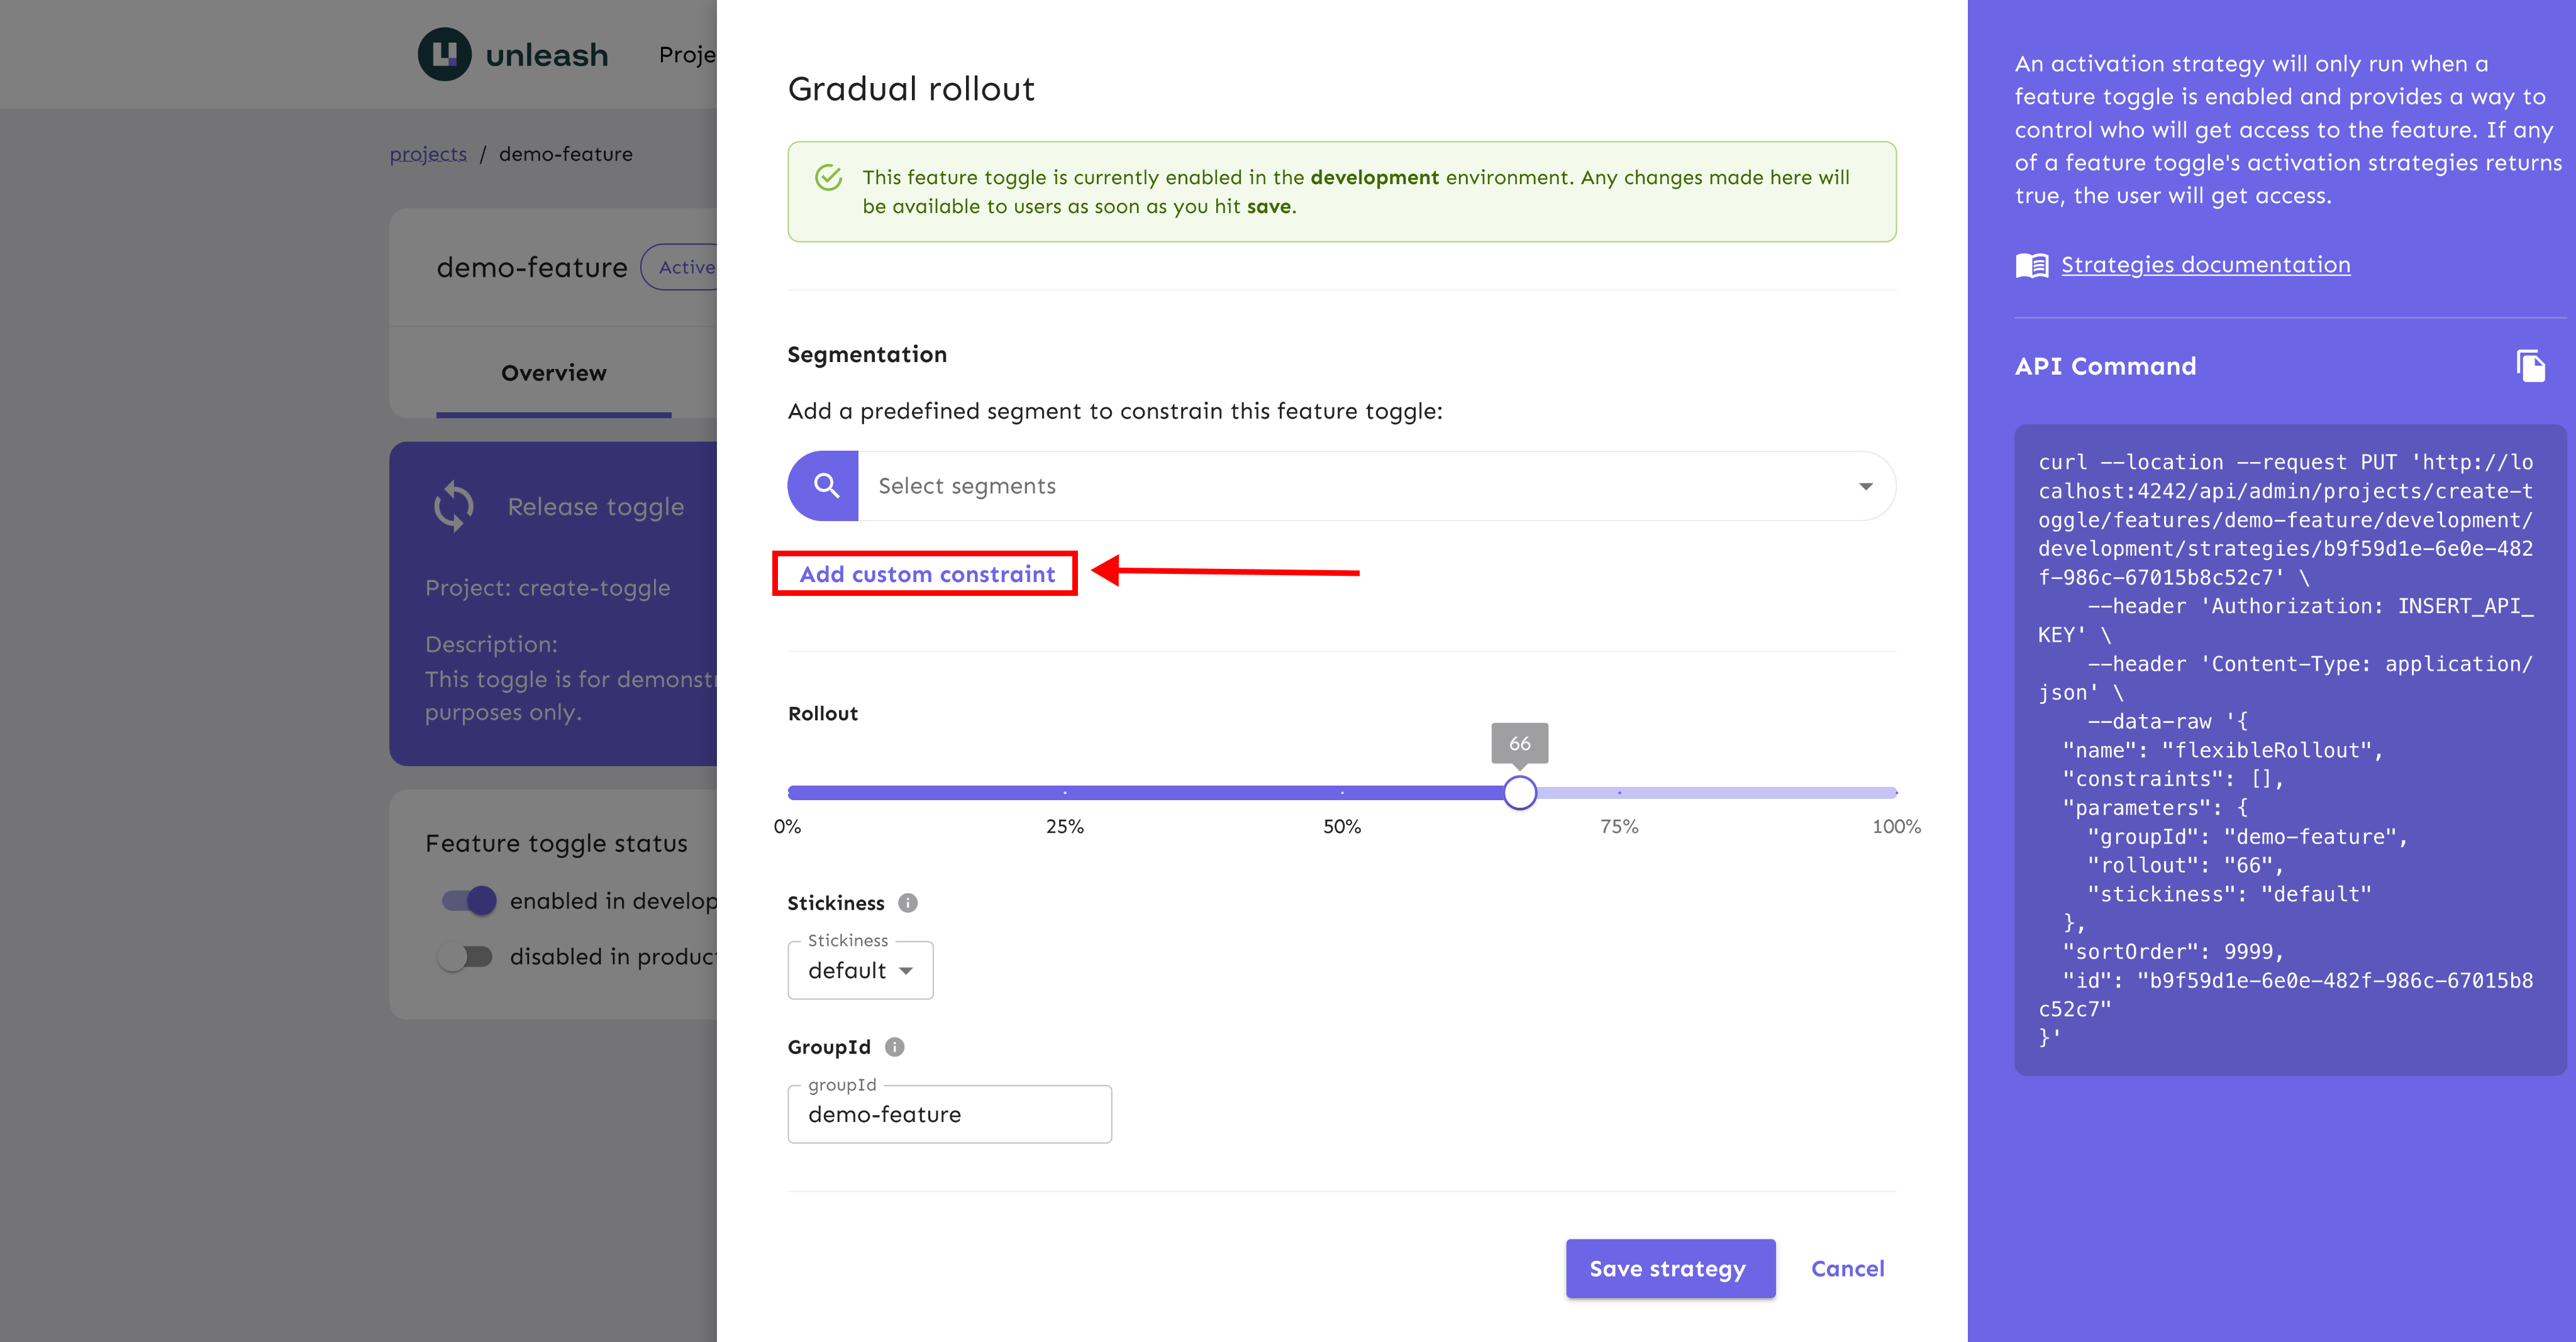
Task: Click the GroupId info icon
Action: (895, 1046)
